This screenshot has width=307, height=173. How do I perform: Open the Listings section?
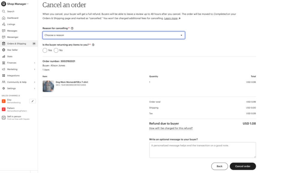(11, 24)
